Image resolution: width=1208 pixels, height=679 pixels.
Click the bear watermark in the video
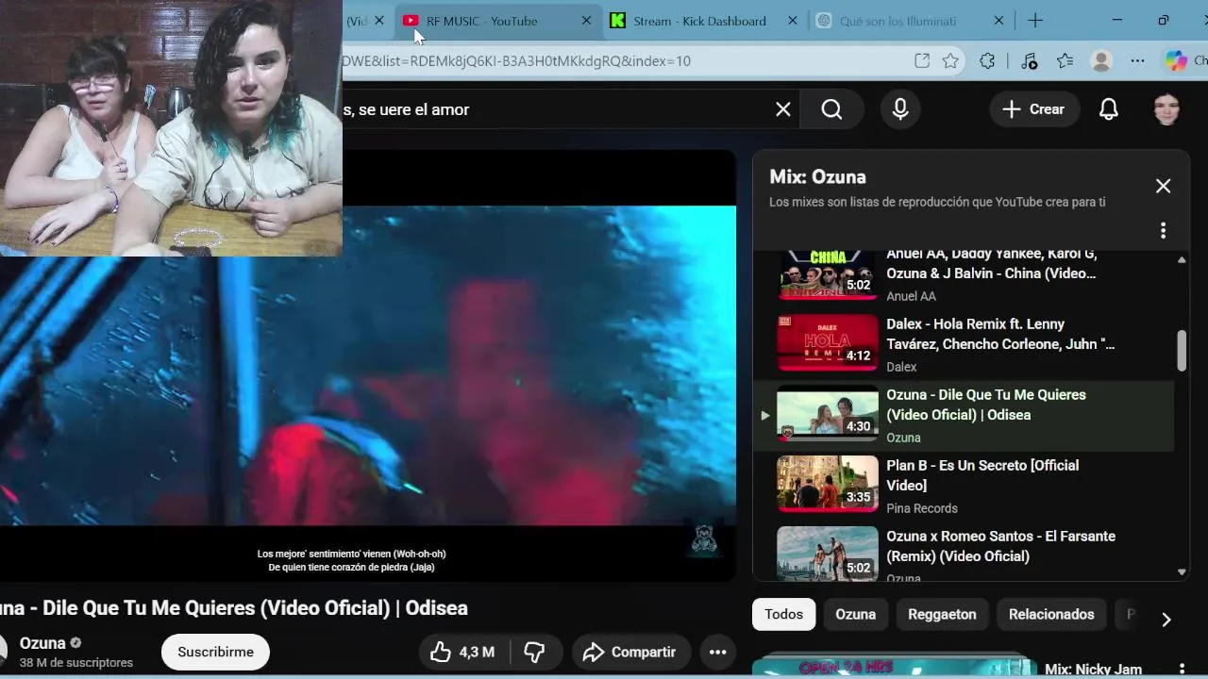pyautogui.click(x=704, y=538)
